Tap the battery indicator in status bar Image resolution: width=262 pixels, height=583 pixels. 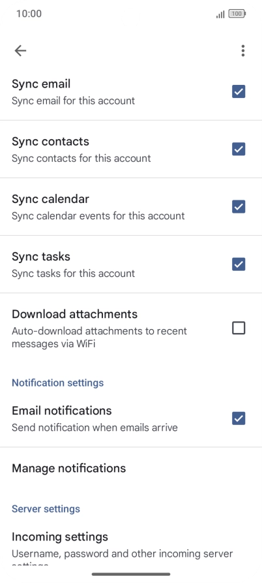[x=237, y=14]
